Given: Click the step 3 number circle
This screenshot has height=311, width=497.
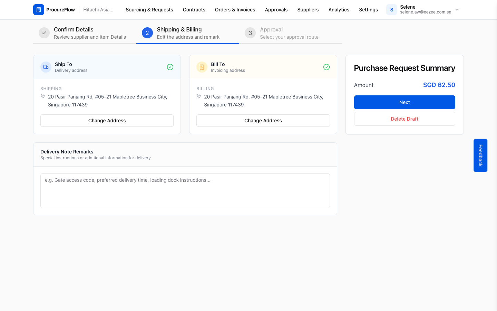Looking at the screenshot, I should pos(250,33).
